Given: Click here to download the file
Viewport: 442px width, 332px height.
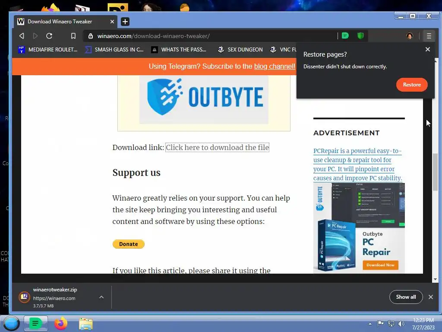Looking at the screenshot, I should click(x=217, y=147).
